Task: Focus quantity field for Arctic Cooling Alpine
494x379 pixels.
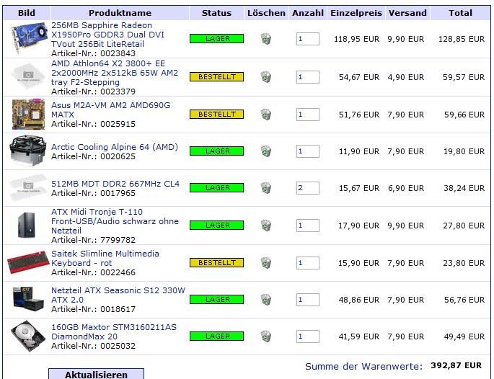Action: tap(308, 151)
